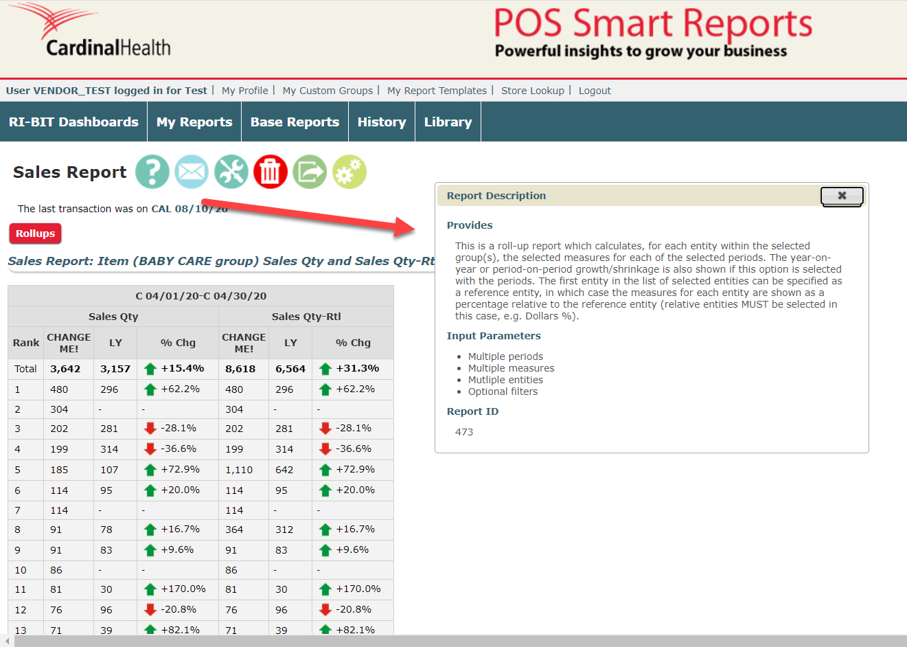The image size is (907, 647).
Task: Open the History tab
Action: pyautogui.click(x=382, y=122)
